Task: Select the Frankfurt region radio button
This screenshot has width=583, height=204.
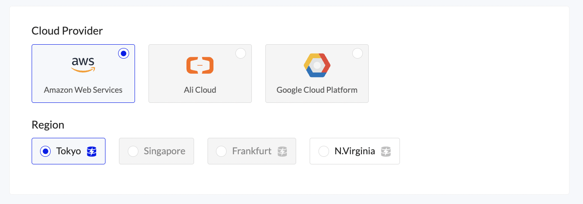Action: [221, 151]
